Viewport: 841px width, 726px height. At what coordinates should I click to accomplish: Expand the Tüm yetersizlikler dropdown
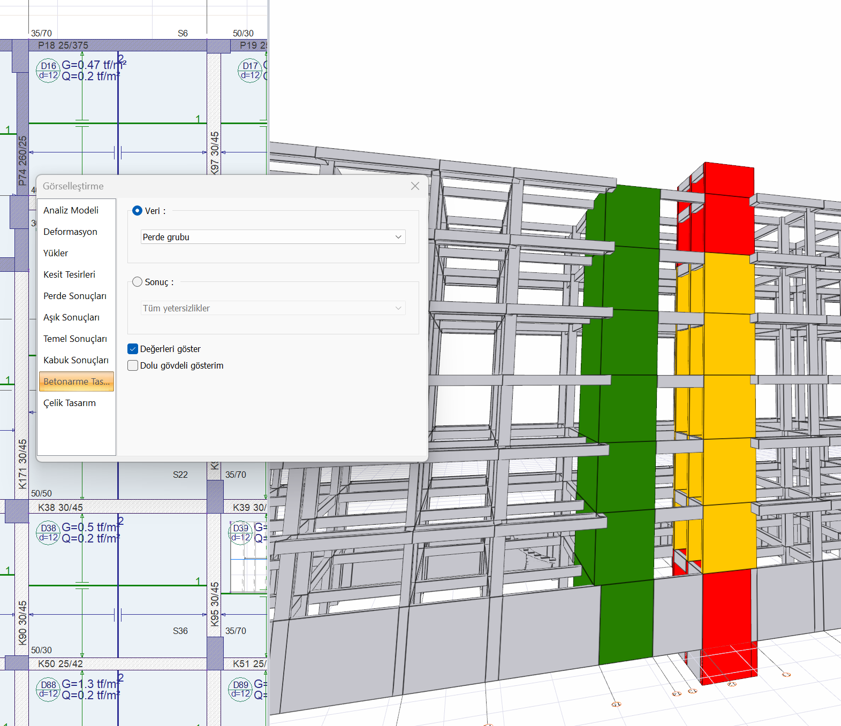[272, 308]
